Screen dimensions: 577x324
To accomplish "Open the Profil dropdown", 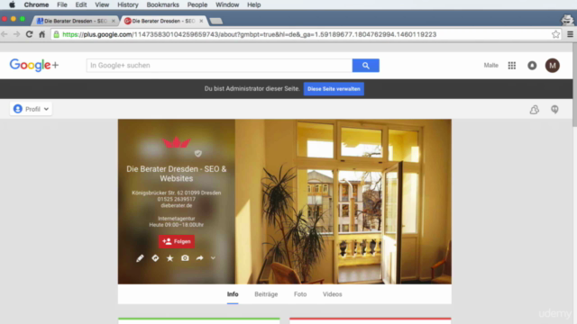I will (x=31, y=109).
